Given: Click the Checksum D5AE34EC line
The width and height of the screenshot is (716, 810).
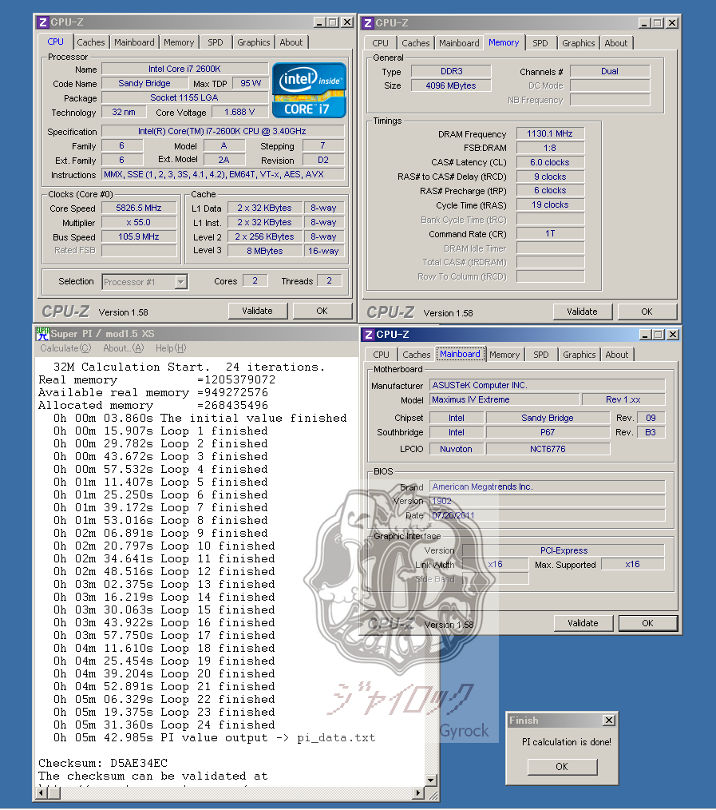Looking at the screenshot, I should (x=103, y=764).
